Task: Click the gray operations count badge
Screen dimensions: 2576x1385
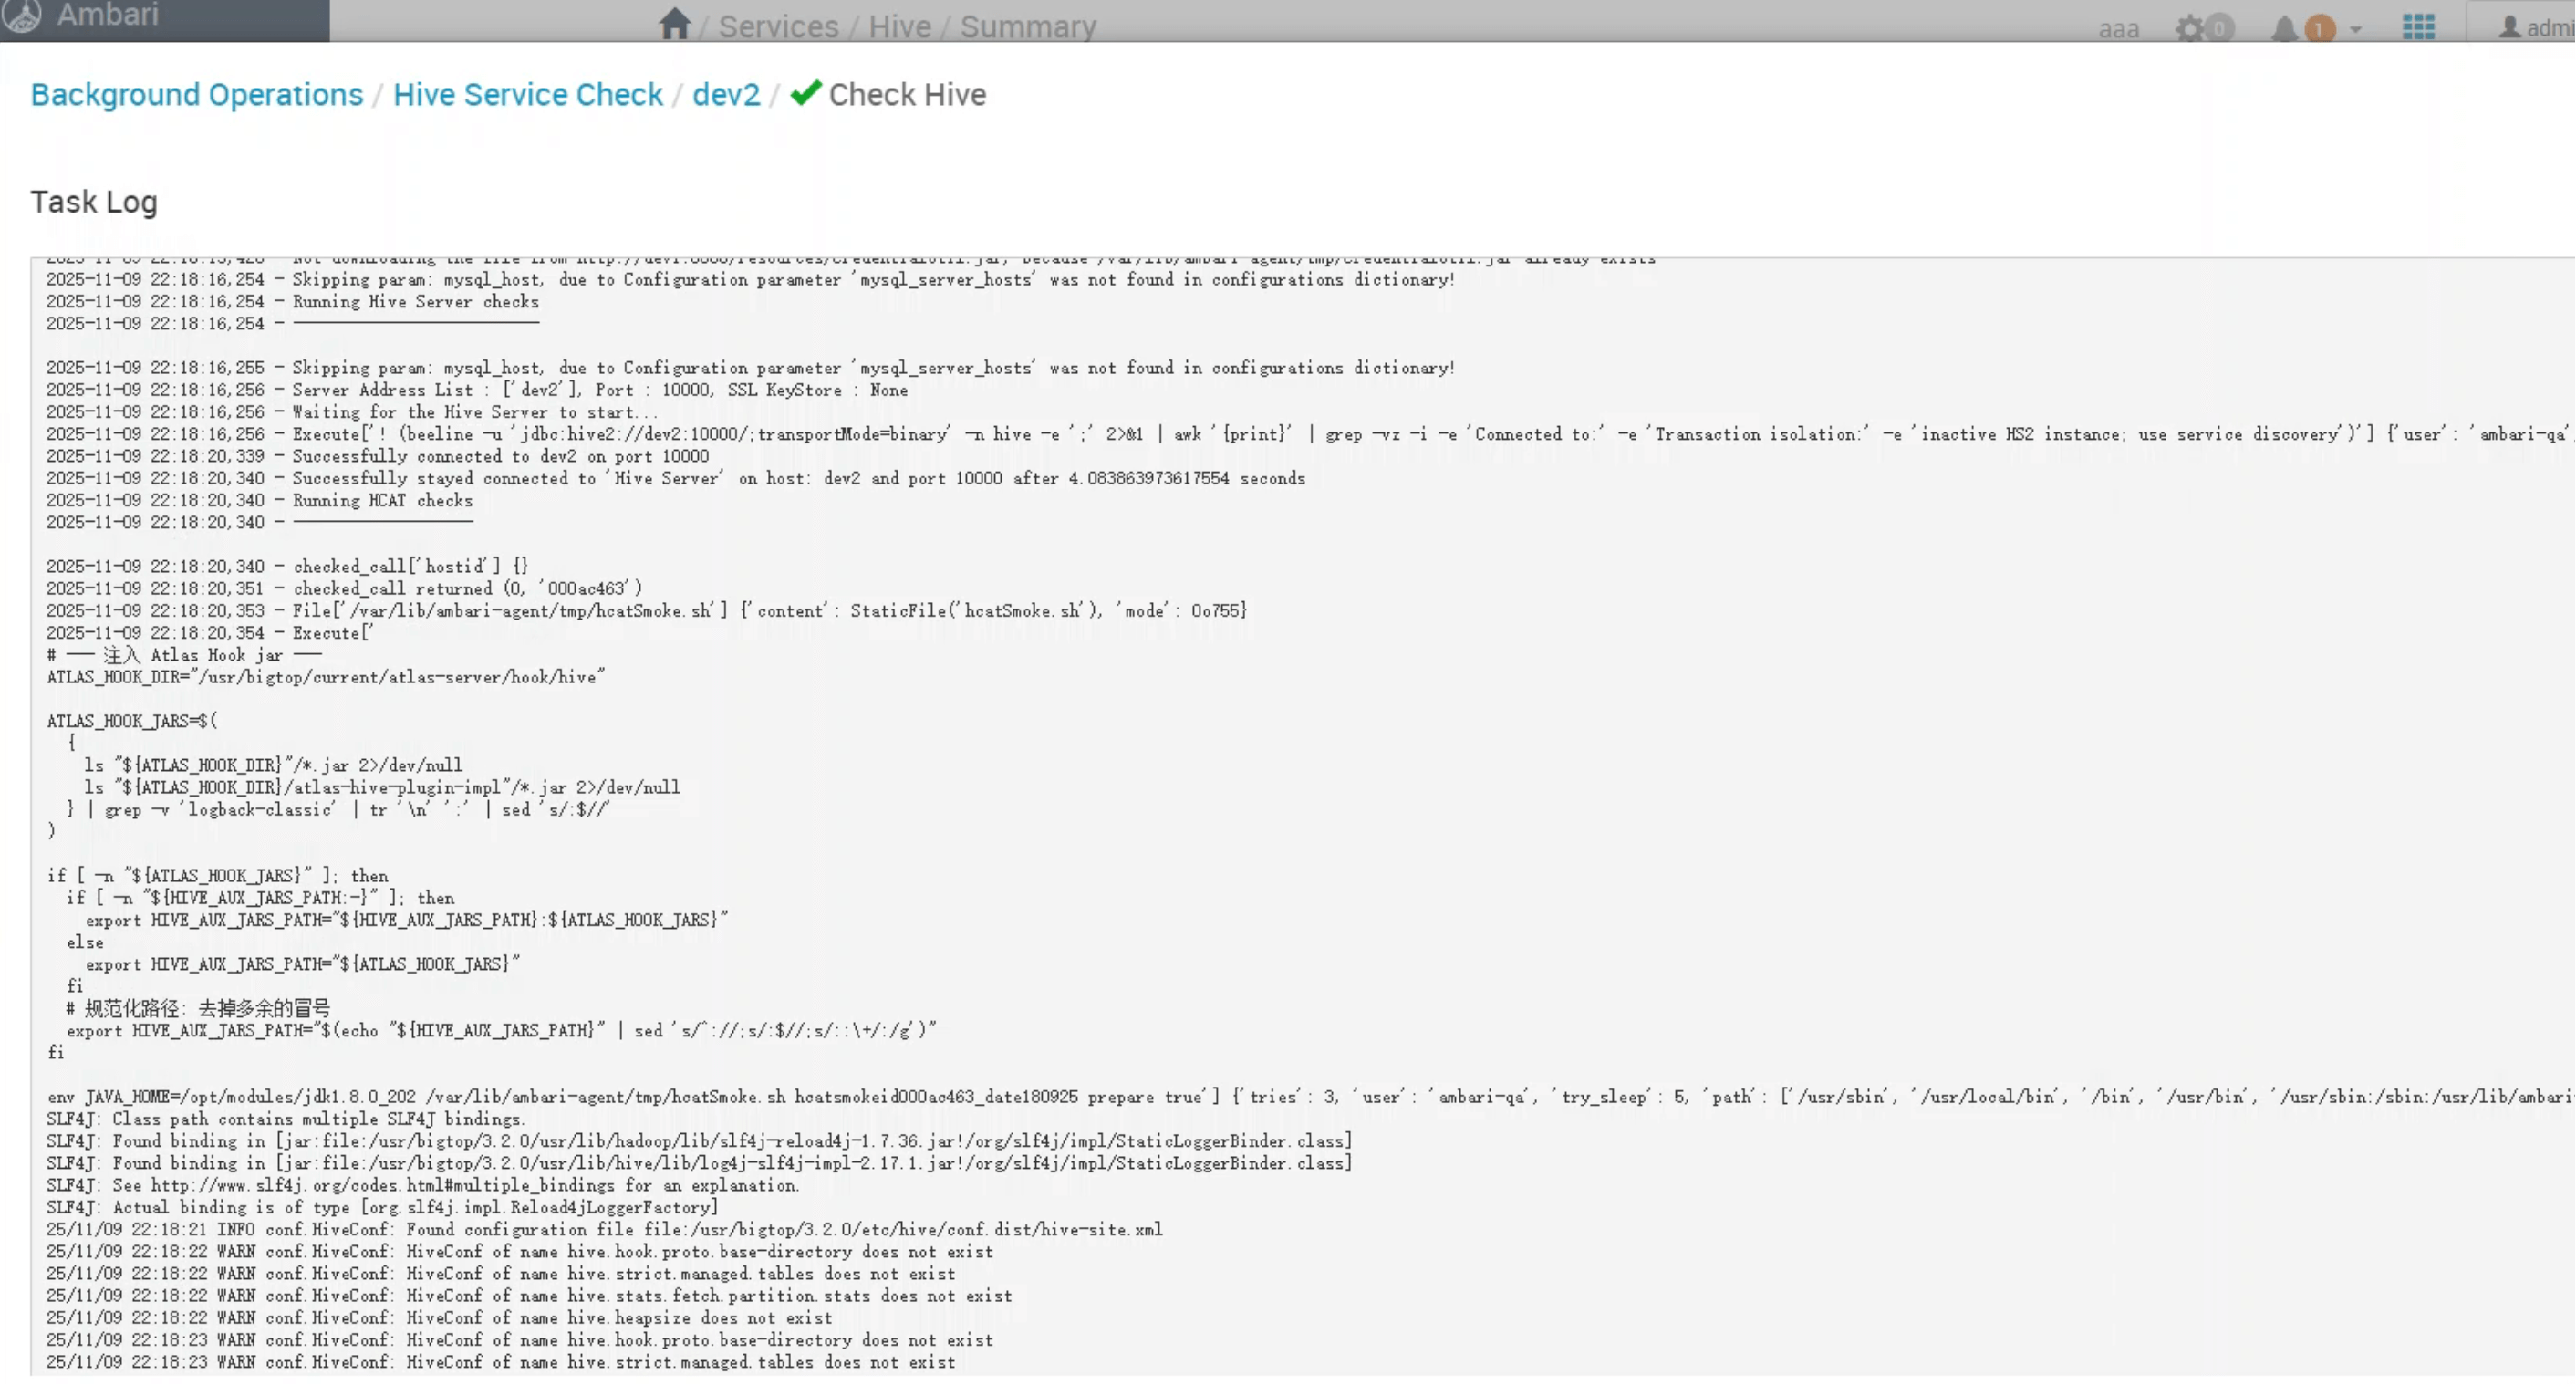Action: click(2218, 28)
